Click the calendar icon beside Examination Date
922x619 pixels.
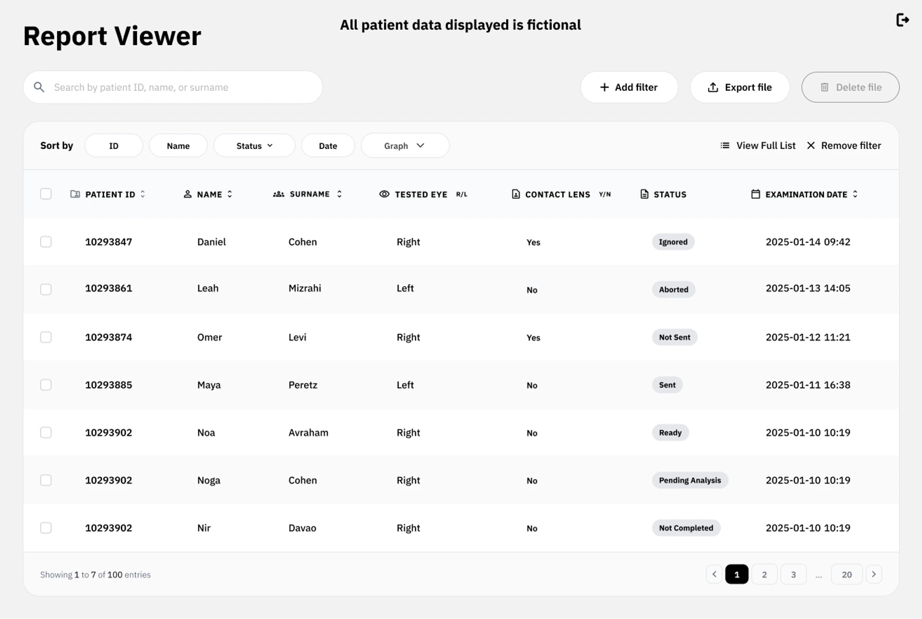755,194
